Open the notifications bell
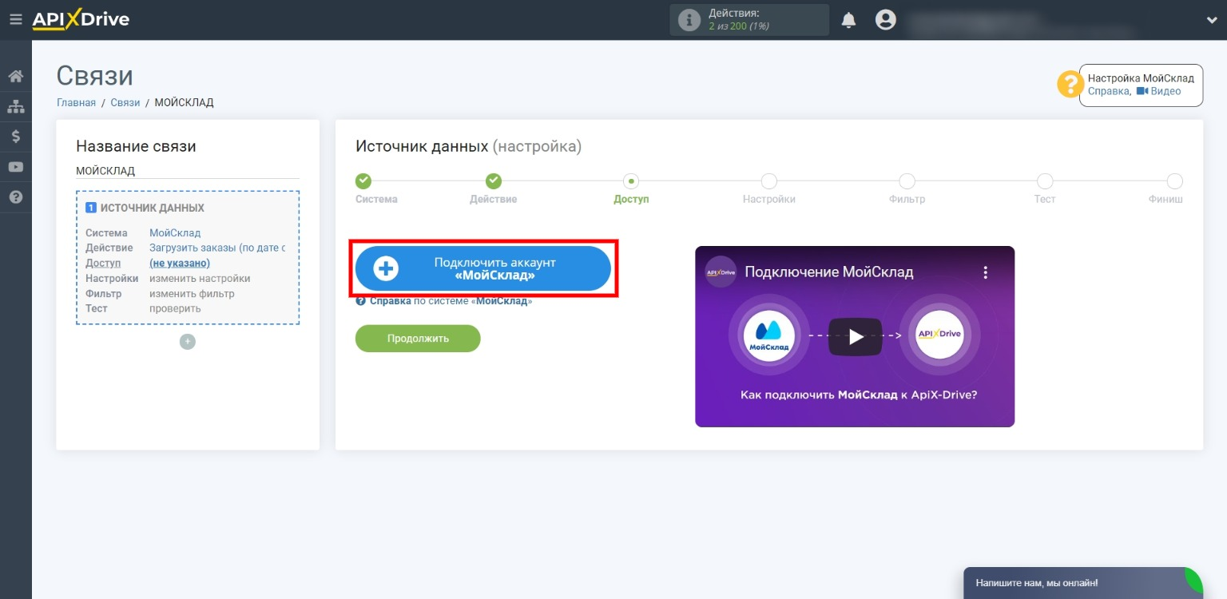1227x599 pixels. tap(848, 20)
